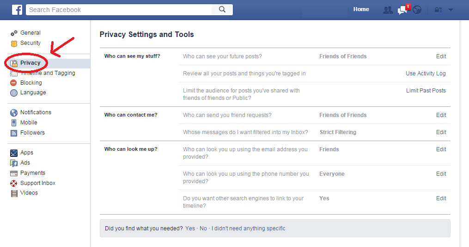Screen dimensions: 469x247
Task: Expand the account dropdown arrow in header
Action: (451, 10)
